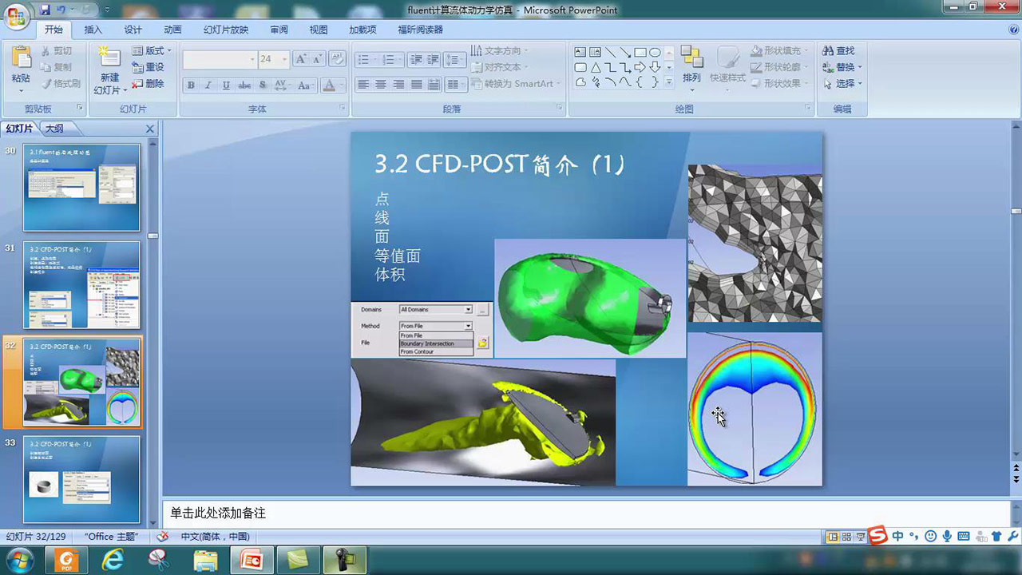Switch to Slide Sorter view in status bar

846,537
